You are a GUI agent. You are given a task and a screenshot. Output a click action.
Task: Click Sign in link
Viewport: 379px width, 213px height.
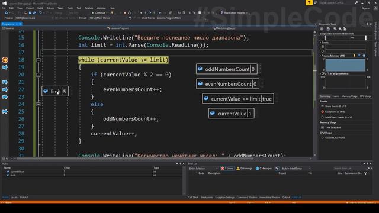[366, 8]
